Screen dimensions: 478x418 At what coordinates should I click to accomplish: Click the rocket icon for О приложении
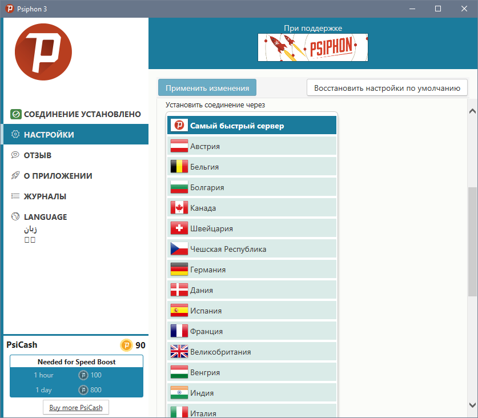pyautogui.click(x=15, y=175)
